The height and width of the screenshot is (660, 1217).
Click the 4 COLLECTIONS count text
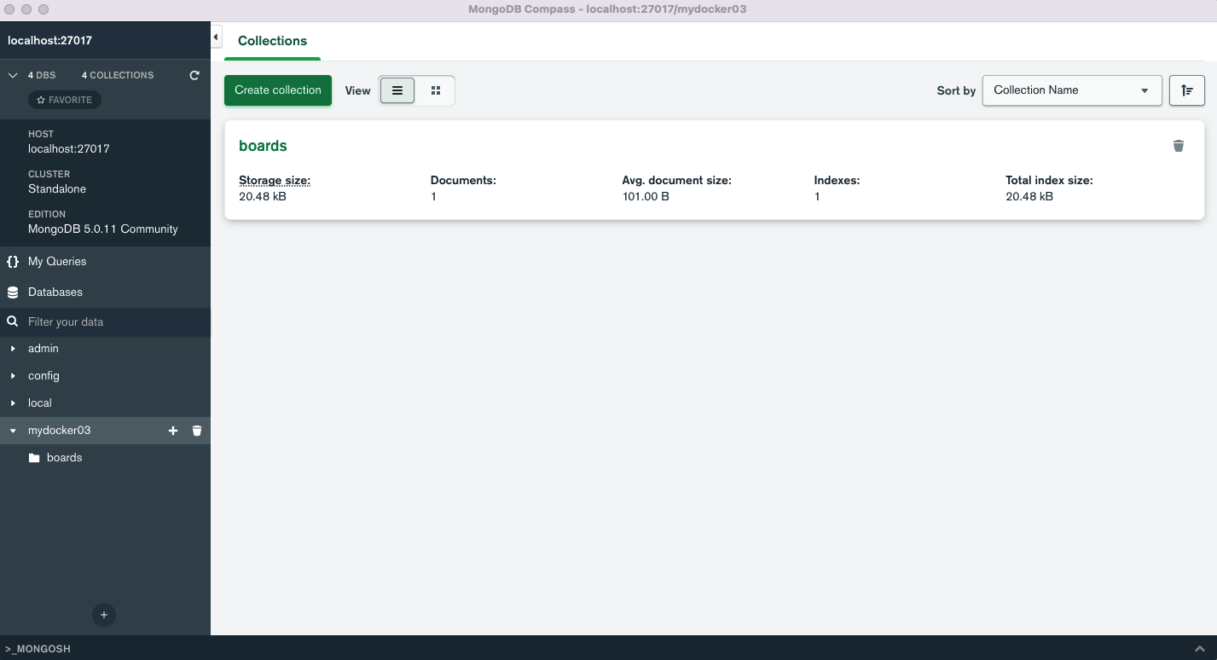click(118, 75)
